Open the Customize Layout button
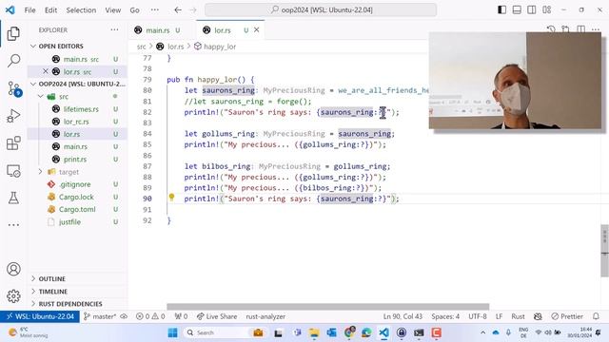The height and width of the screenshot is (342, 609). click(x=546, y=9)
